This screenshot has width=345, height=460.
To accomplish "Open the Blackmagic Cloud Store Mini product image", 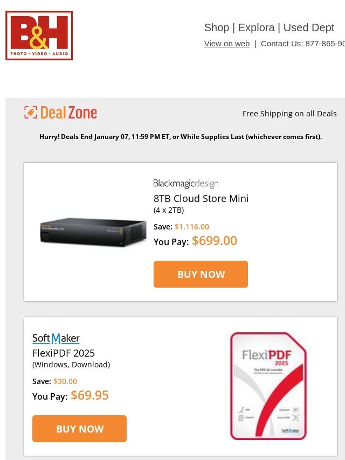I will [93, 232].
